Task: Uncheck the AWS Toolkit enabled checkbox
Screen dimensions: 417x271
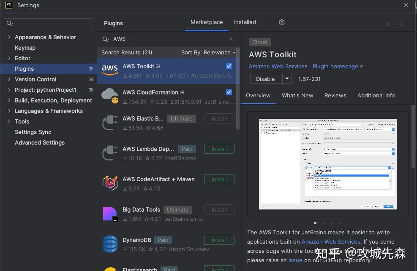Action: pos(229,66)
